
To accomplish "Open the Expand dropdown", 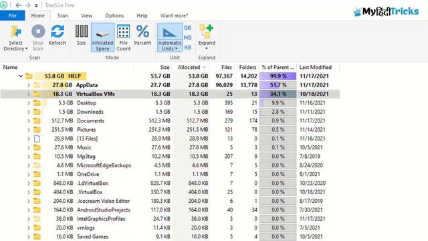I will click(x=207, y=37).
